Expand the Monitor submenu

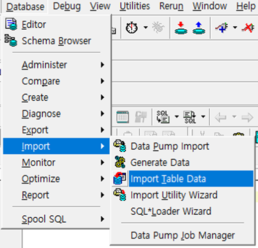pos(56,162)
